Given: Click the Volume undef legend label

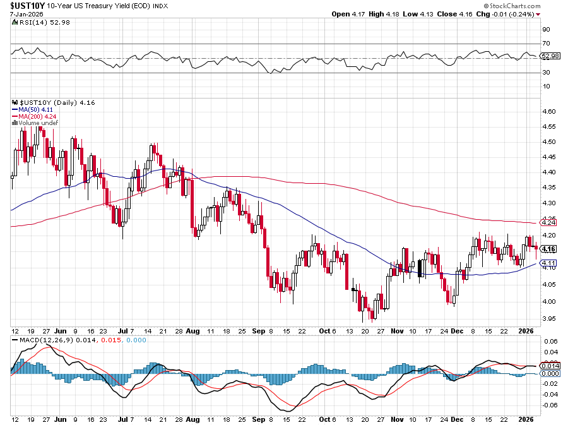Looking at the screenshot, I should point(39,123).
